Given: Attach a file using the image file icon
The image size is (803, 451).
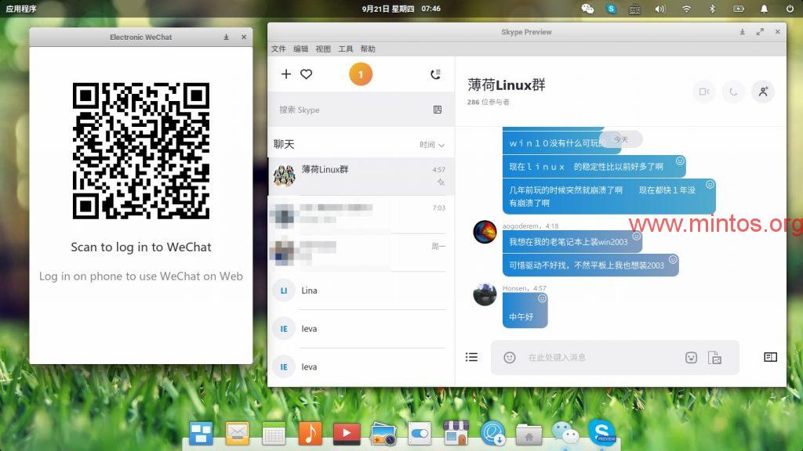Looking at the screenshot, I should 714,357.
